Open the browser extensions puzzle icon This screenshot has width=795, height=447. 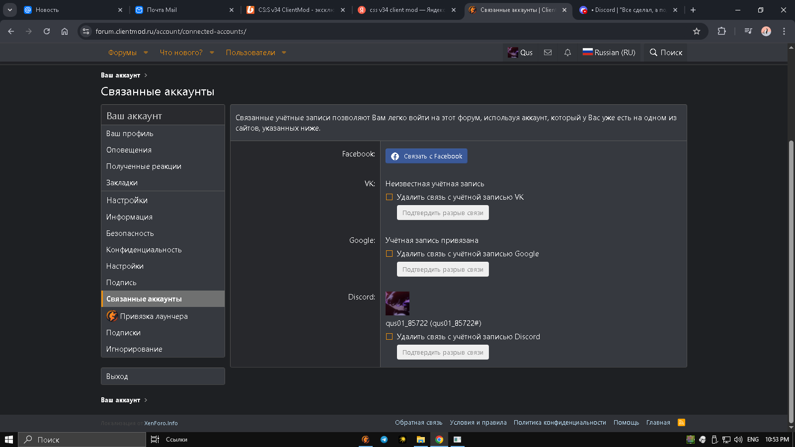(721, 31)
